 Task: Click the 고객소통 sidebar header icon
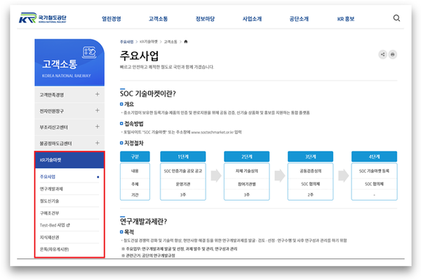coord(89,52)
